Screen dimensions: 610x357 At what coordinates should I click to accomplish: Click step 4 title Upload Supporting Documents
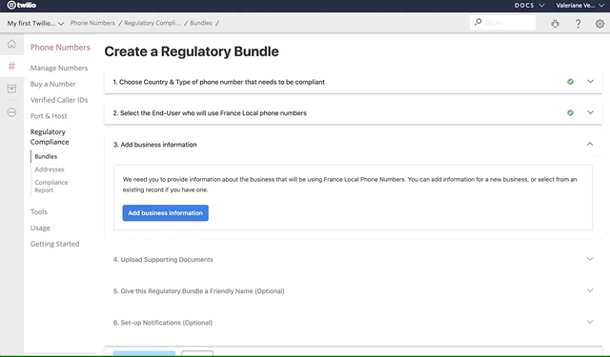[x=163, y=260]
